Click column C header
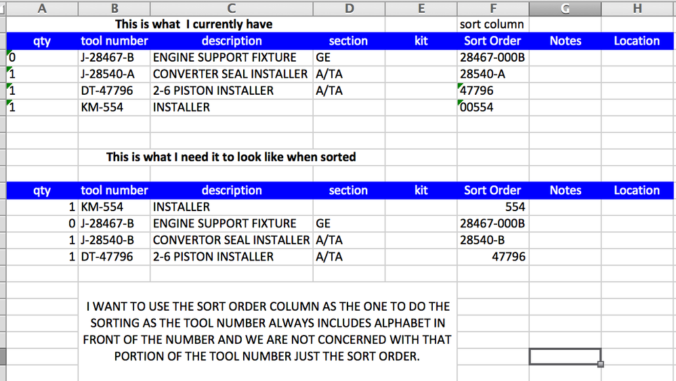Screen dimensions: 676x381 pos(231,8)
